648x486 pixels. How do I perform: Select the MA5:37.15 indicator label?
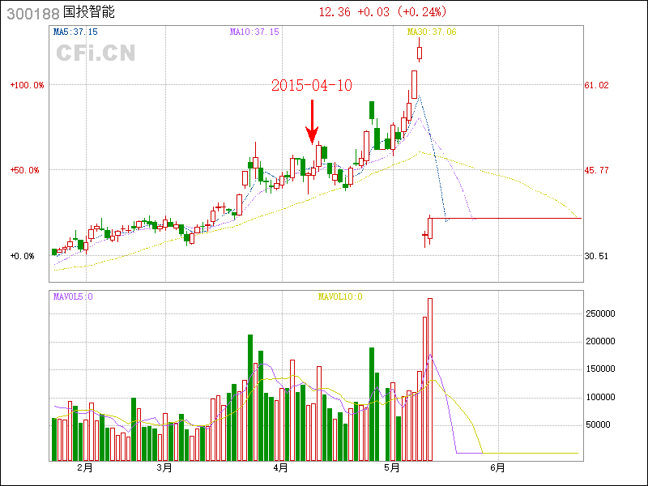coord(75,32)
